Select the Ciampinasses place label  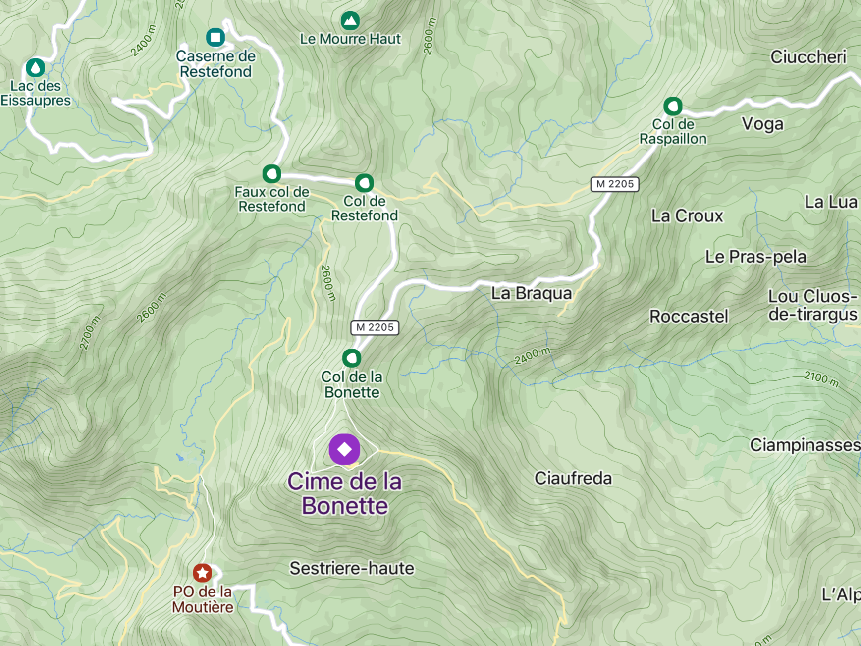805,445
